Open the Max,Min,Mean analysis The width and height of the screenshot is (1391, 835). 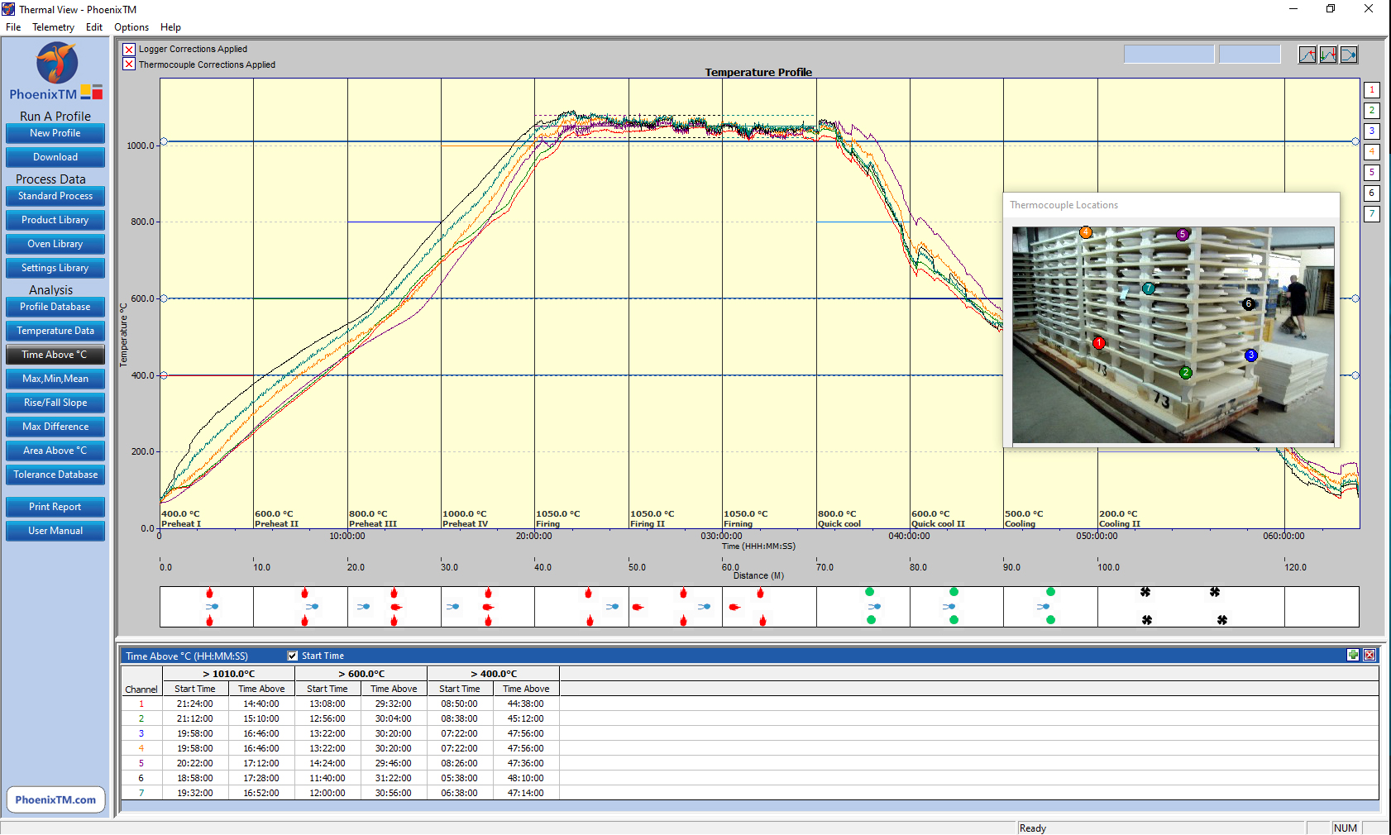(x=55, y=379)
